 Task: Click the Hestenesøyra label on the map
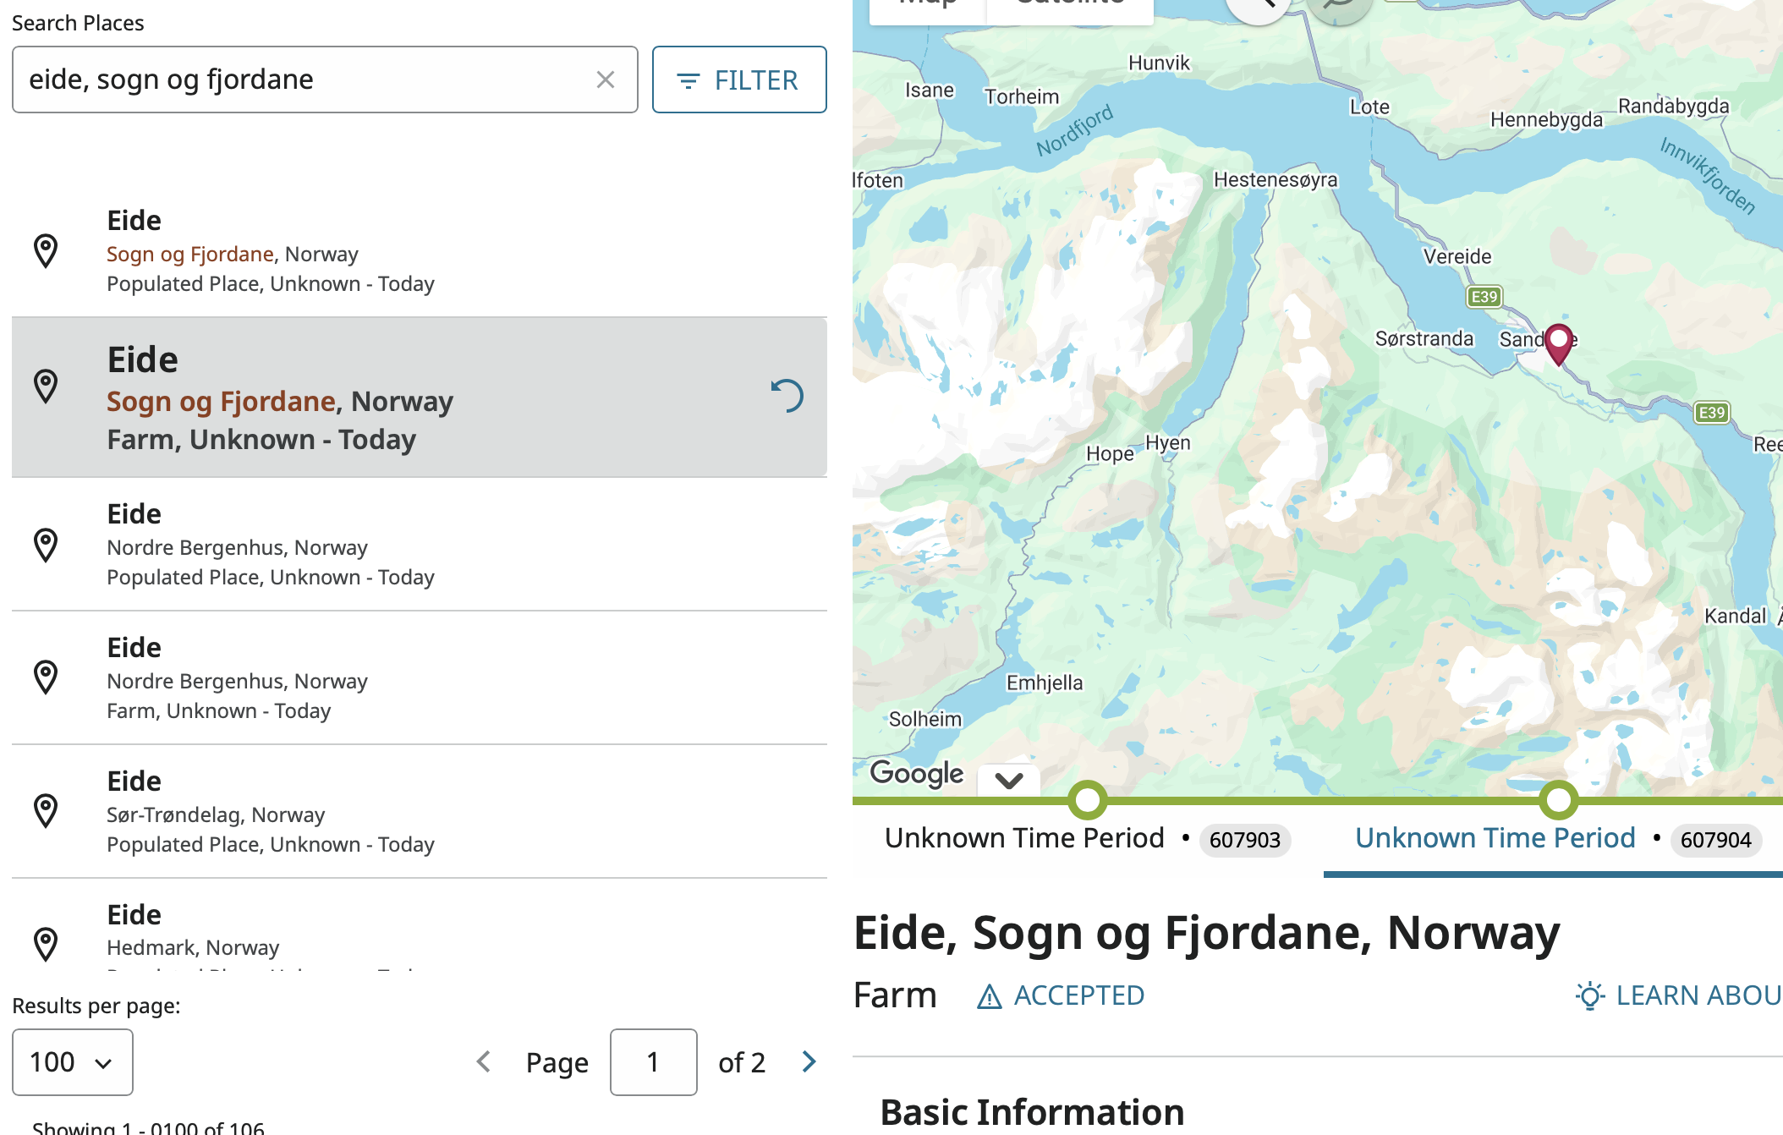[1276, 179]
